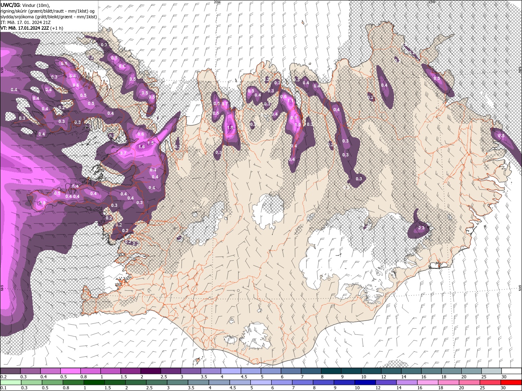The width and height of the screenshot is (522, 391).
Task: Click the top-row legend swatch between 1.5 and 2
Action: click(130, 371)
